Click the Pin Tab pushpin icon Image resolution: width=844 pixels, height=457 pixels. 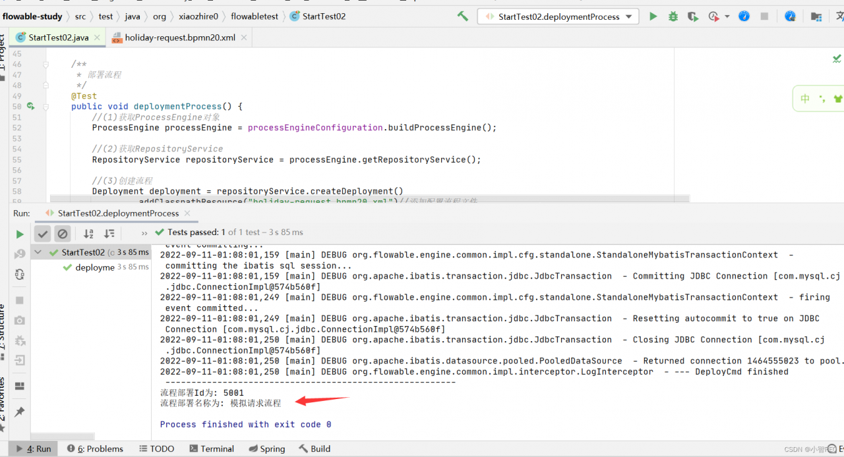coord(20,412)
